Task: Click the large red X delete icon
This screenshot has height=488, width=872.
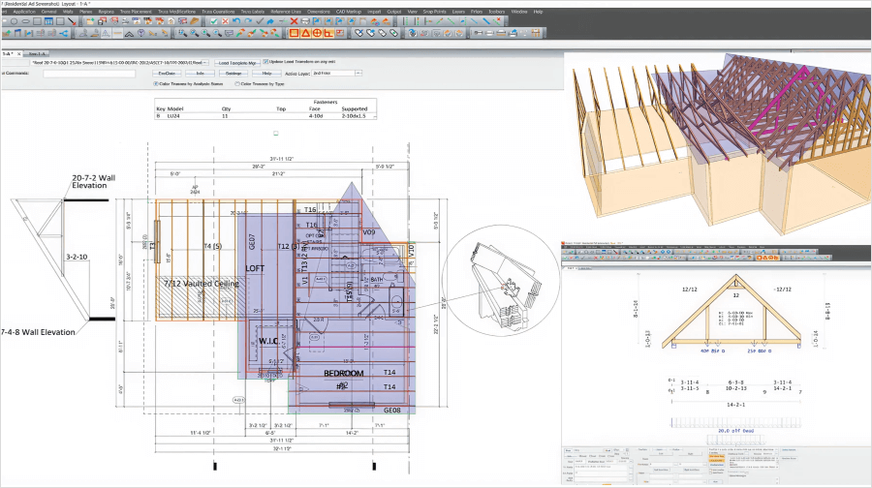Action: [x=295, y=21]
